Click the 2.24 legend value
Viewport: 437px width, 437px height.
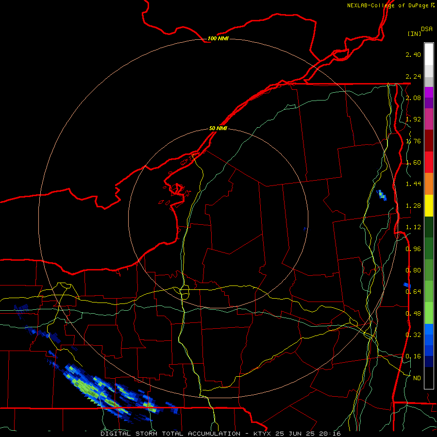(x=413, y=76)
